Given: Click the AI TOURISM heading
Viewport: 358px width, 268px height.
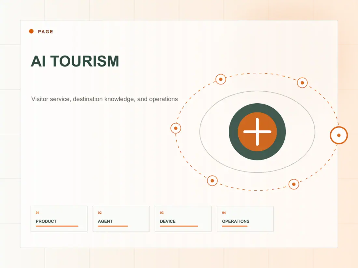Looking at the screenshot, I should click(75, 61).
